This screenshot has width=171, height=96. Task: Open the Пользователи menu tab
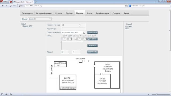click(x=27, y=13)
